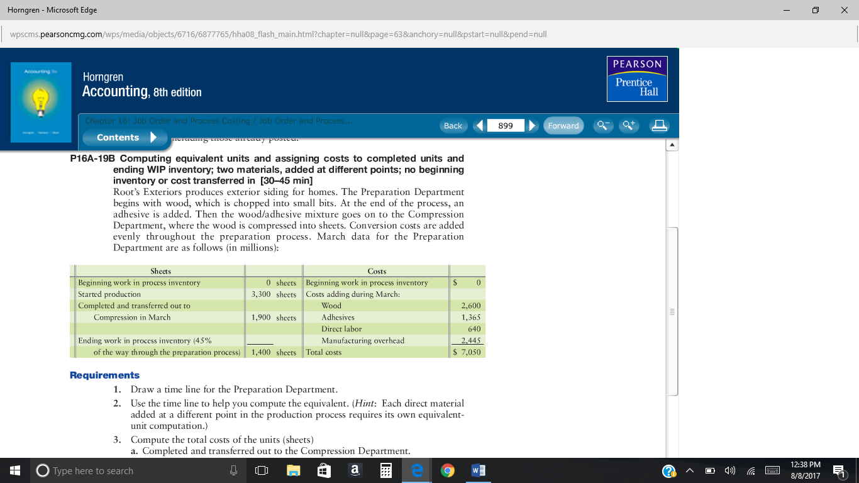Screen dimensions: 859x483
Task: Open Google Chrome from the taskbar
Action: [447, 470]
